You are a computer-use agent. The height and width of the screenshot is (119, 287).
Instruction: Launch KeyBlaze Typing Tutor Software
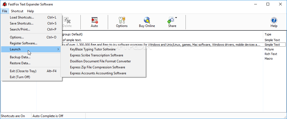[x=103, y=49]
